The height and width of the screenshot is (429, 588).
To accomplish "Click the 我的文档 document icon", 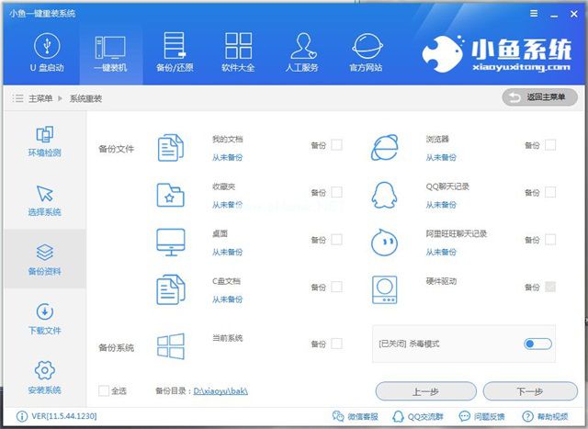I will 171,148.
